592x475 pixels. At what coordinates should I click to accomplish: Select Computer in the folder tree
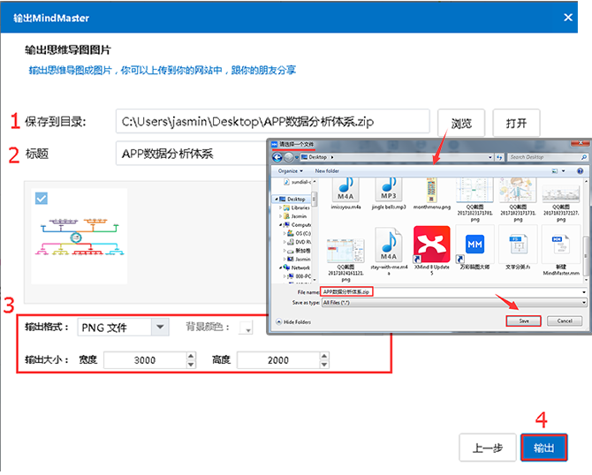pos(300,225)
